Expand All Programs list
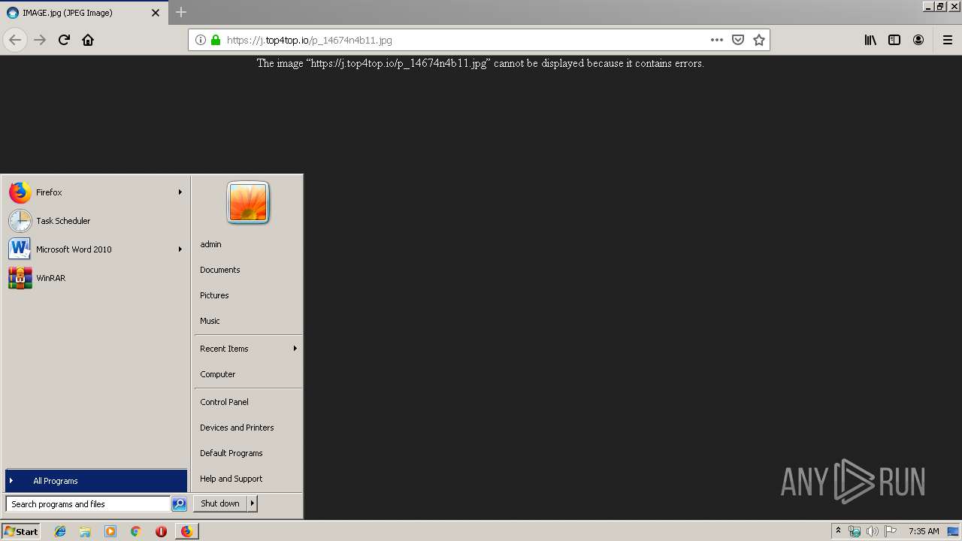 tap(96, 481)
